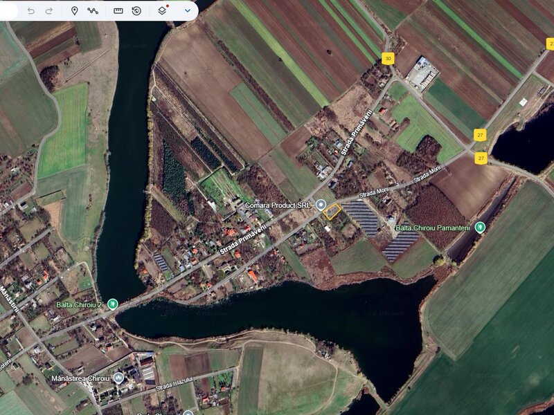Select the Add placemark pin tool

[x=74, y=11]
